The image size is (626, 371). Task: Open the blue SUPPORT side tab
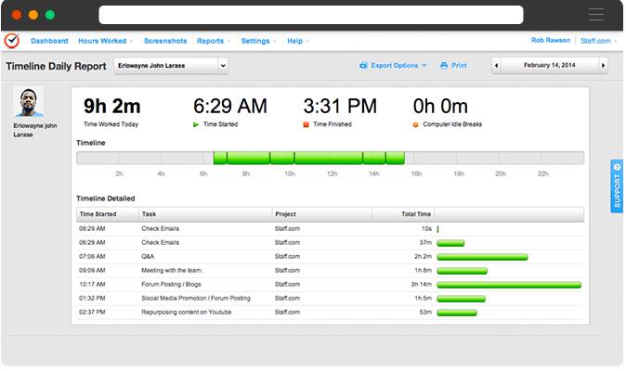pos(617,186)
